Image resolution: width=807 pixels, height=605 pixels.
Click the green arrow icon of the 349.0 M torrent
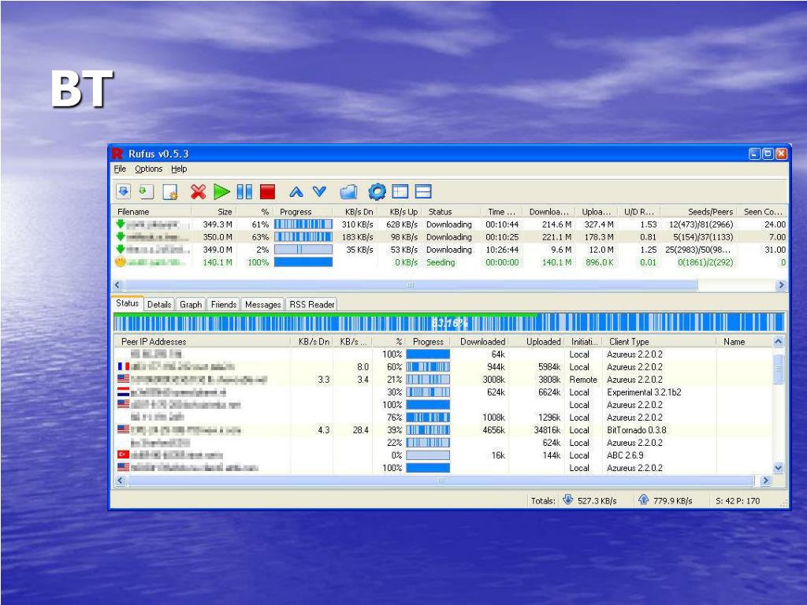click(121, 250)
